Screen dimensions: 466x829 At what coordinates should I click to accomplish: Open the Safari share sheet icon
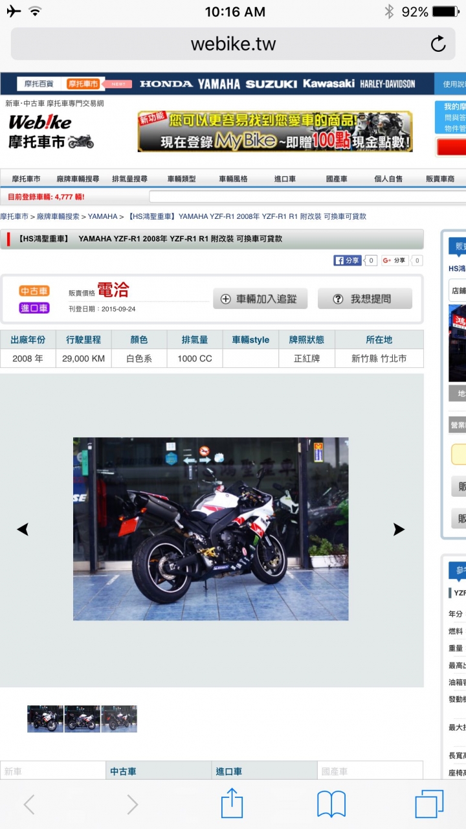[x=232, y=803]
